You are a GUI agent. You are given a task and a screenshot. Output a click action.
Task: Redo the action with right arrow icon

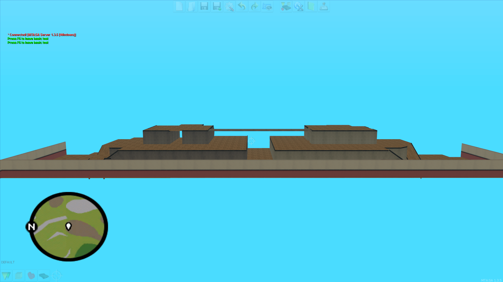[x=255, y=6]
